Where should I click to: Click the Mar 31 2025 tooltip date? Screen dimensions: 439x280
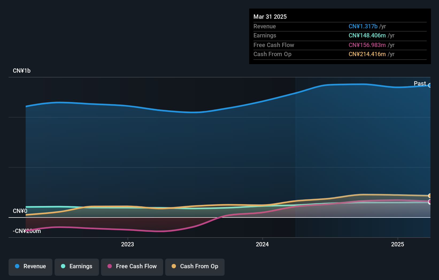click(270, 17)
